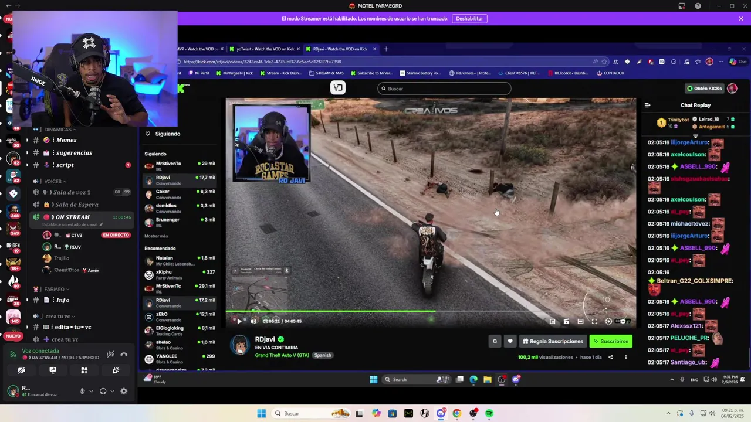Seek along the green video progress bar
The width and height of the screenshot is (751, 422).
(x=431, y=312)
